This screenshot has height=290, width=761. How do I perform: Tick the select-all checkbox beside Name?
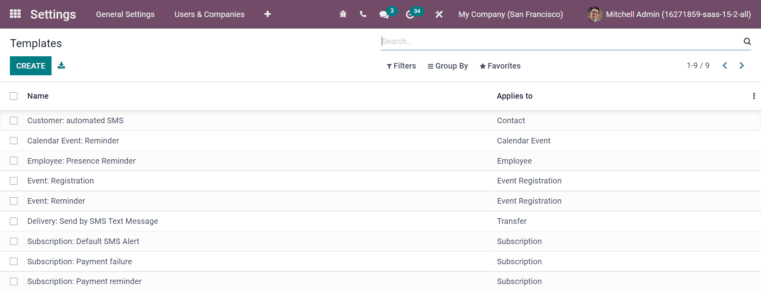click(x=14, y=96)
